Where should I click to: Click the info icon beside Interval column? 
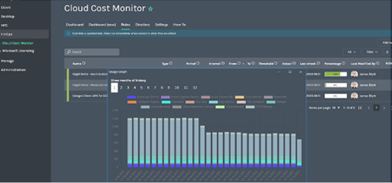pyautogui.click(x=223, y=63)
